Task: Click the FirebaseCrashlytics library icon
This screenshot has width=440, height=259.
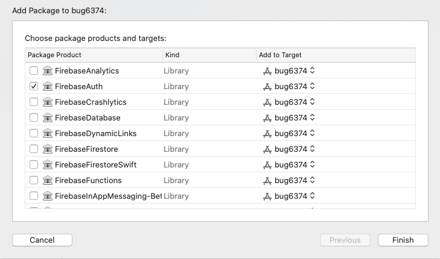Action: [x=48, y=102]
